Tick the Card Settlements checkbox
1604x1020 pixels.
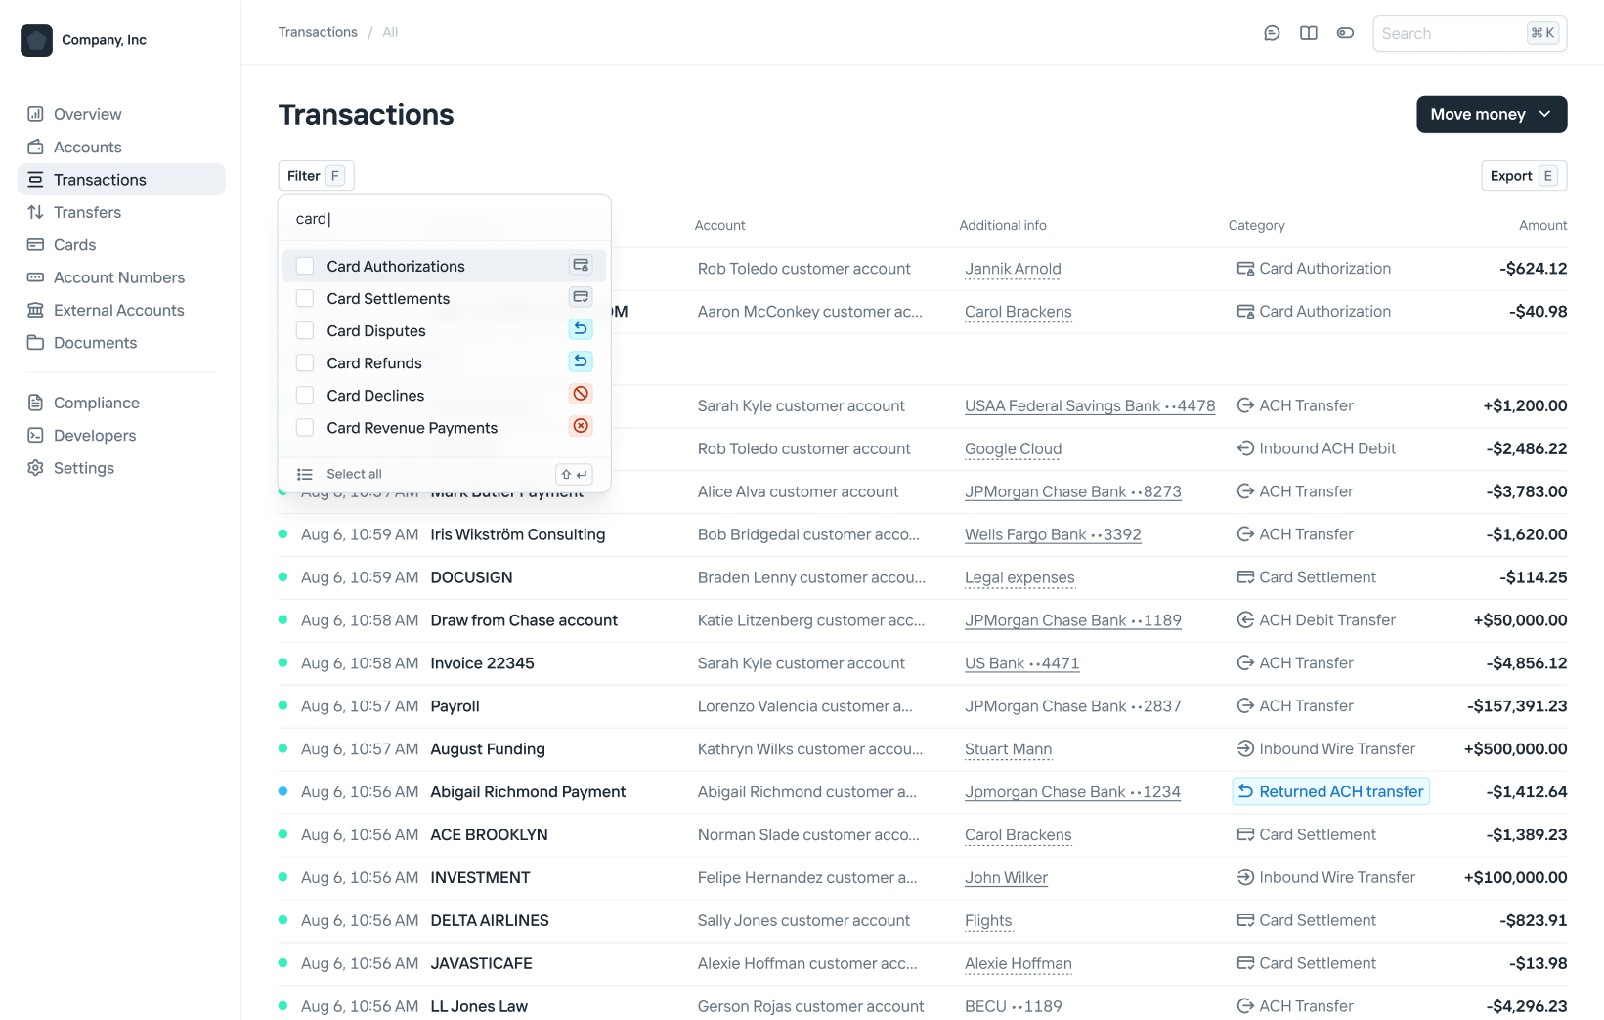305,298
